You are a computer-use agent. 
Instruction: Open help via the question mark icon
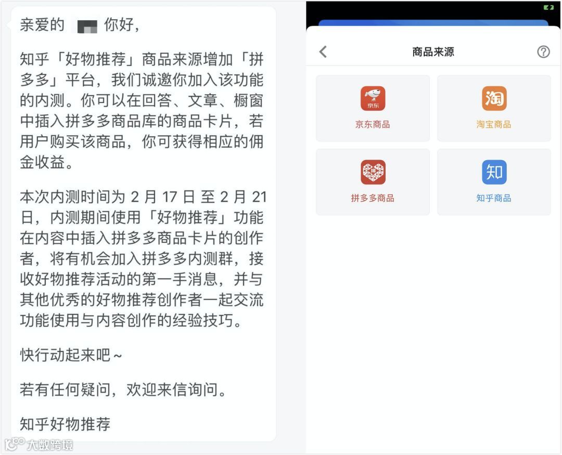(543, 52)
